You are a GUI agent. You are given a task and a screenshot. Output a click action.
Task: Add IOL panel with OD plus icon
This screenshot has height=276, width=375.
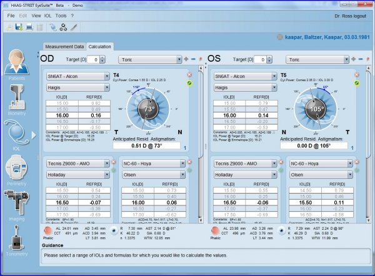coord(186,59)
